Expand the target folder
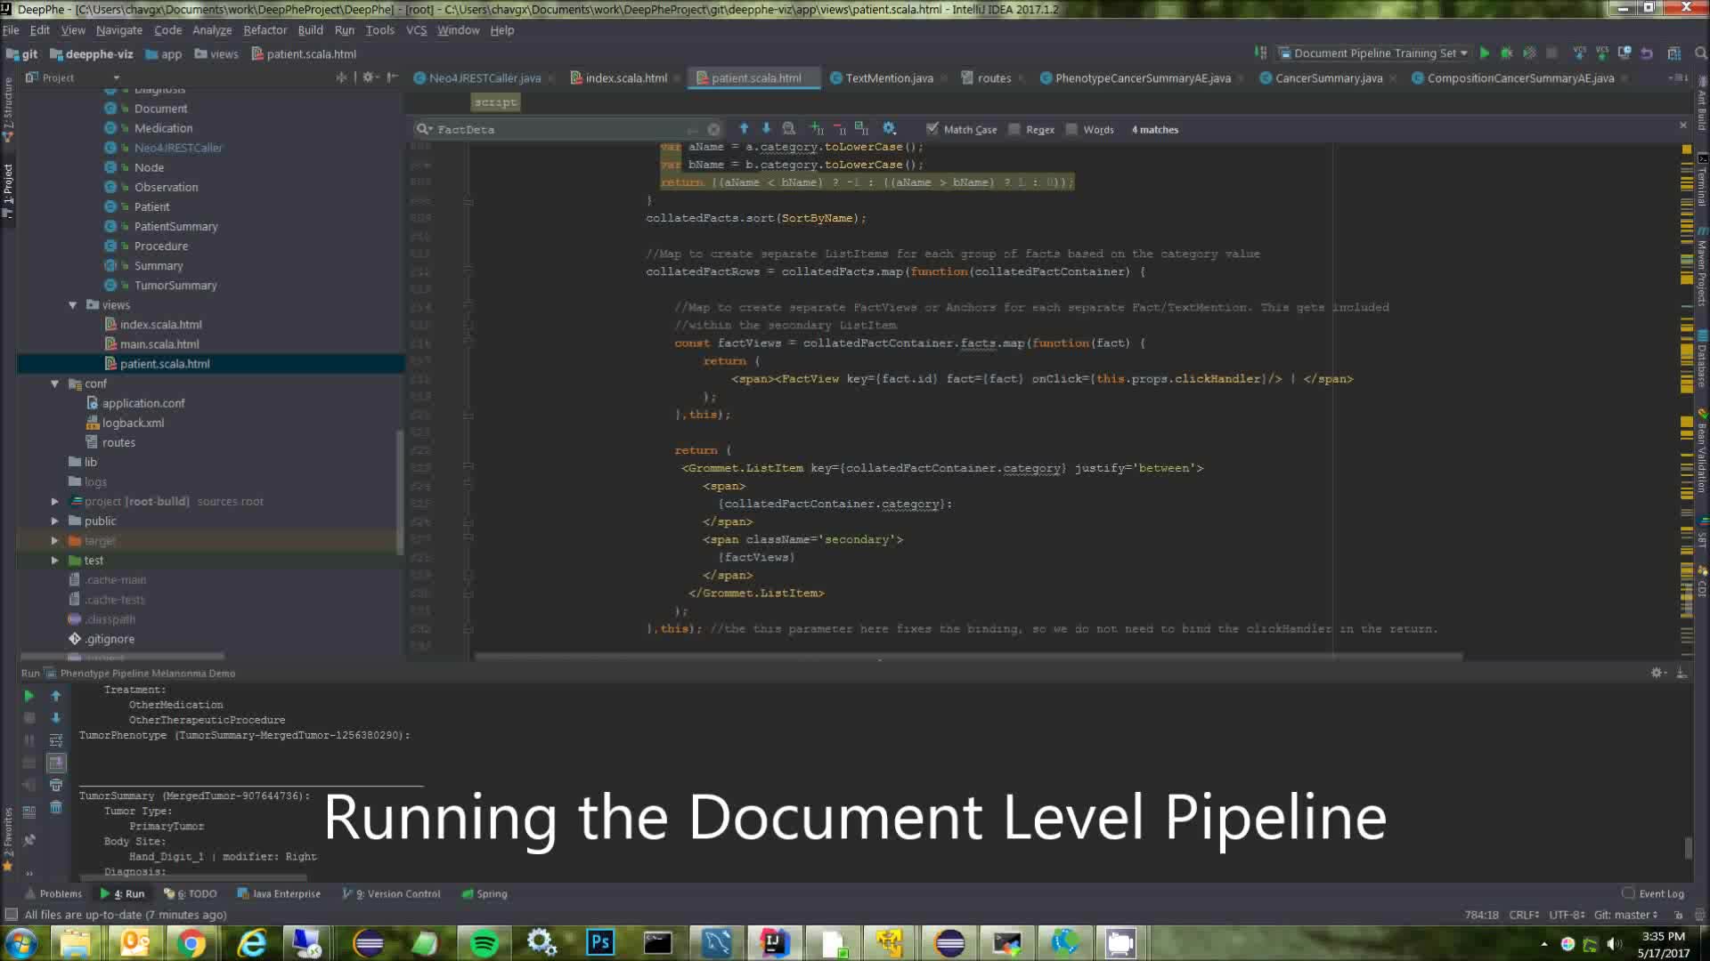This screenshot has width=1710, height=961. pyautogui.click(x=54, y=541)
